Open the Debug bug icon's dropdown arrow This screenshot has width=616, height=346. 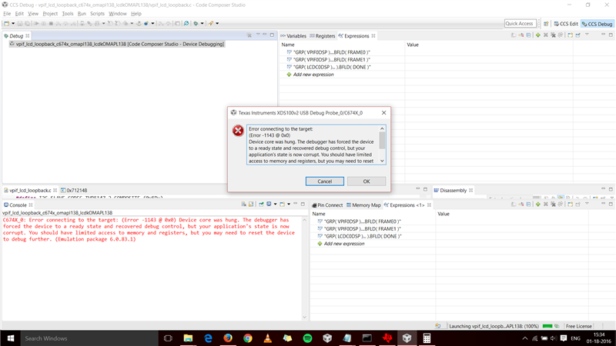click(x=202, y=24)
